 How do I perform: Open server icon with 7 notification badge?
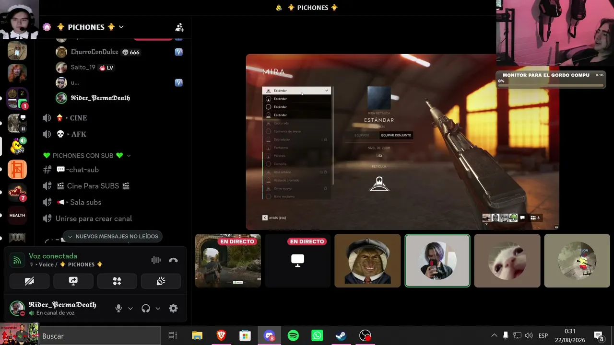pyautogui.click(x=17, y=192)
